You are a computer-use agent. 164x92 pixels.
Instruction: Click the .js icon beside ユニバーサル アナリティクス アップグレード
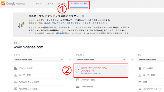78,71
